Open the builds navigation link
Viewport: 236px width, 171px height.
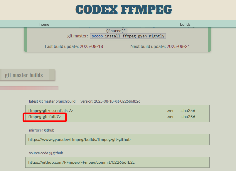click(x=185, y=24)
